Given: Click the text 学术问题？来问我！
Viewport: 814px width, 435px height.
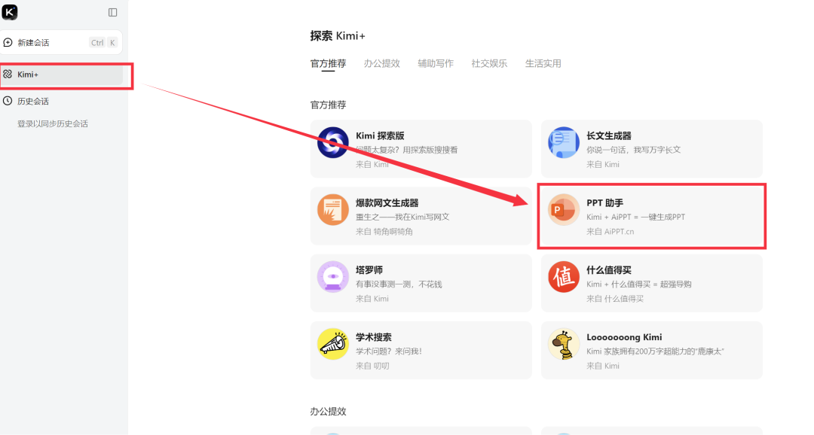Looking at the screenshot, I should pos(389,351).
